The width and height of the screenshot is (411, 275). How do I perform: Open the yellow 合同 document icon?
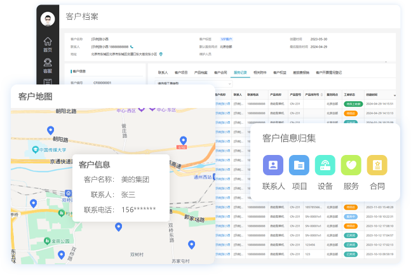coord(377,165)
